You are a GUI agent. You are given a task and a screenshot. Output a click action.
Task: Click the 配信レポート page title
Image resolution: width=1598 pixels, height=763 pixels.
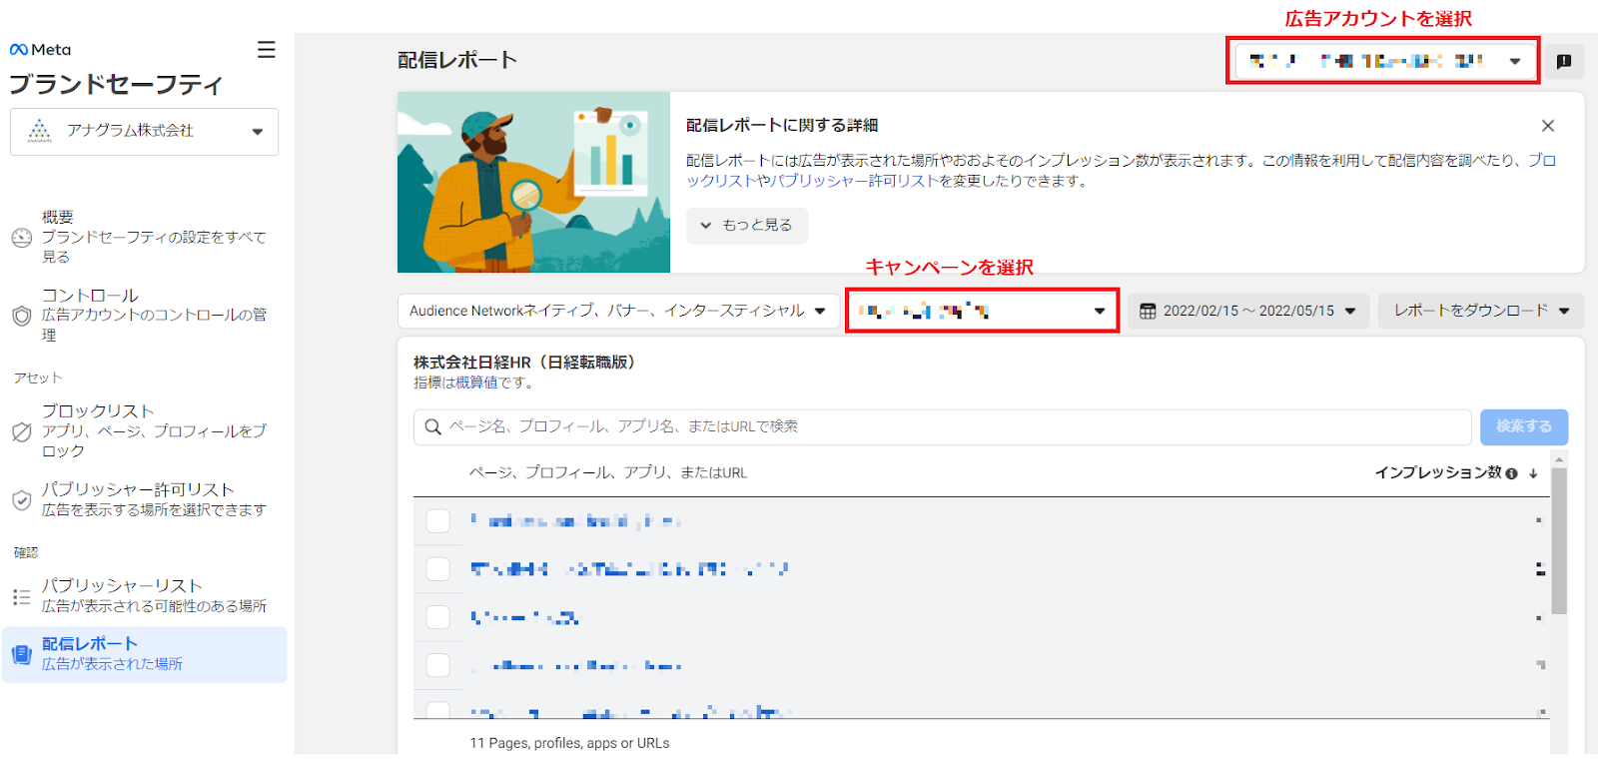pos(457,60)
